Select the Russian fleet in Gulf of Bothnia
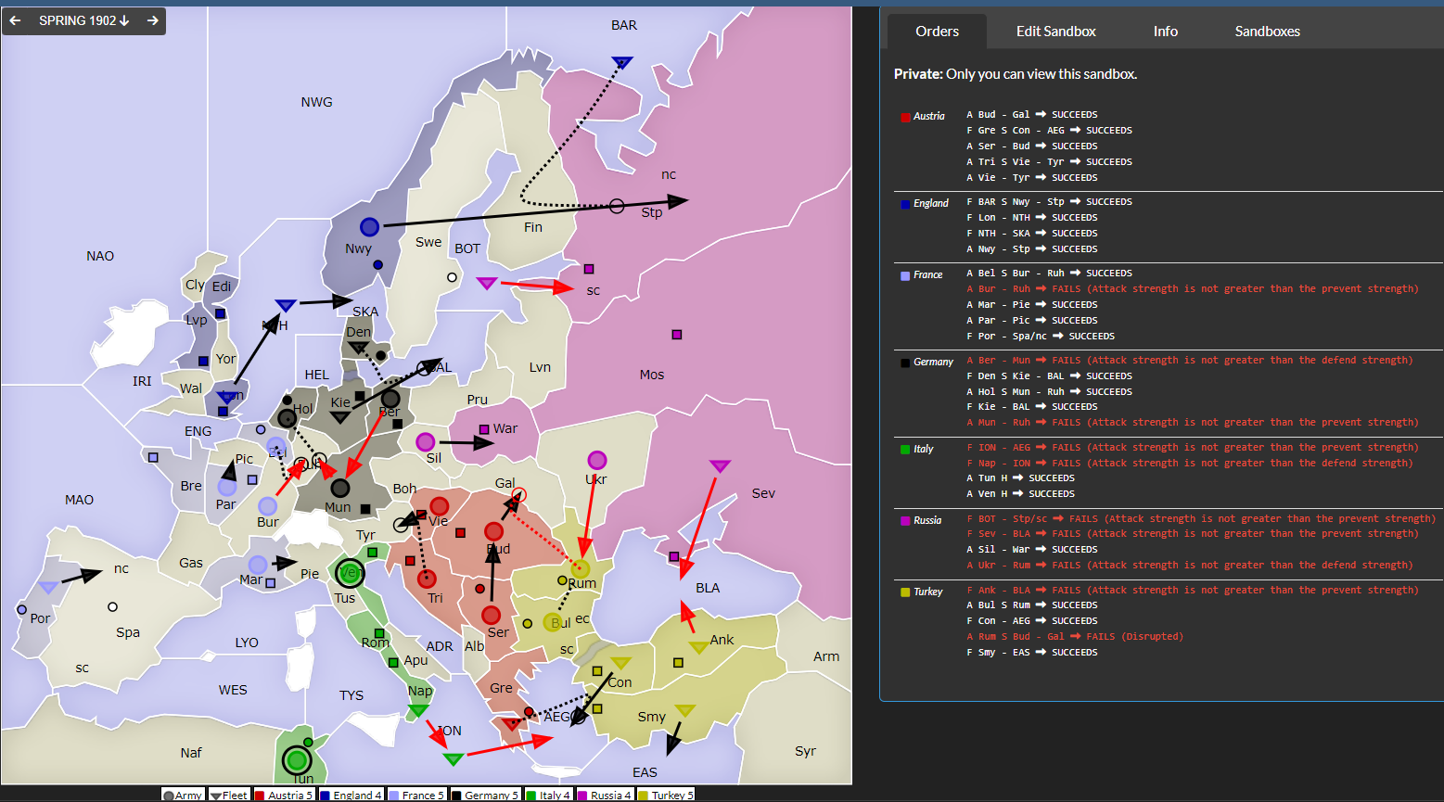The image size is (1444, 802). coord(487,283)
